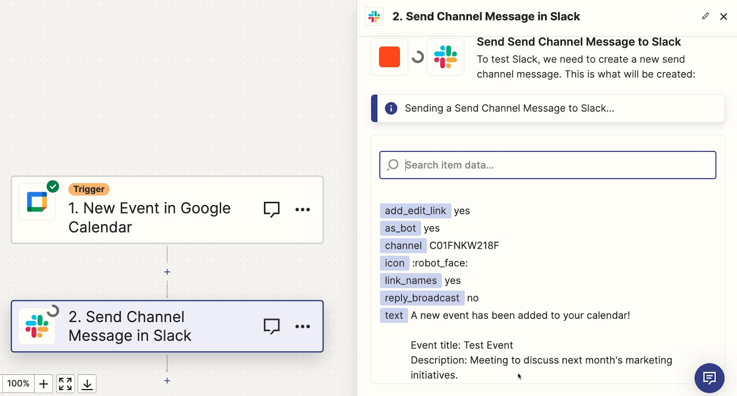The image size is (737, 396).
Task: Click the icon field tag
Action: coord(395,263)
